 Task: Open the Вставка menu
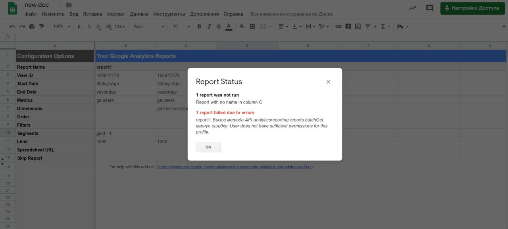pyautogui.click(x=92, y=14)
